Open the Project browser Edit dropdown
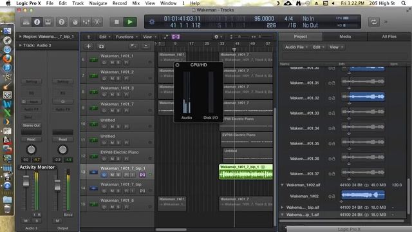 click(x=319, y=47)
